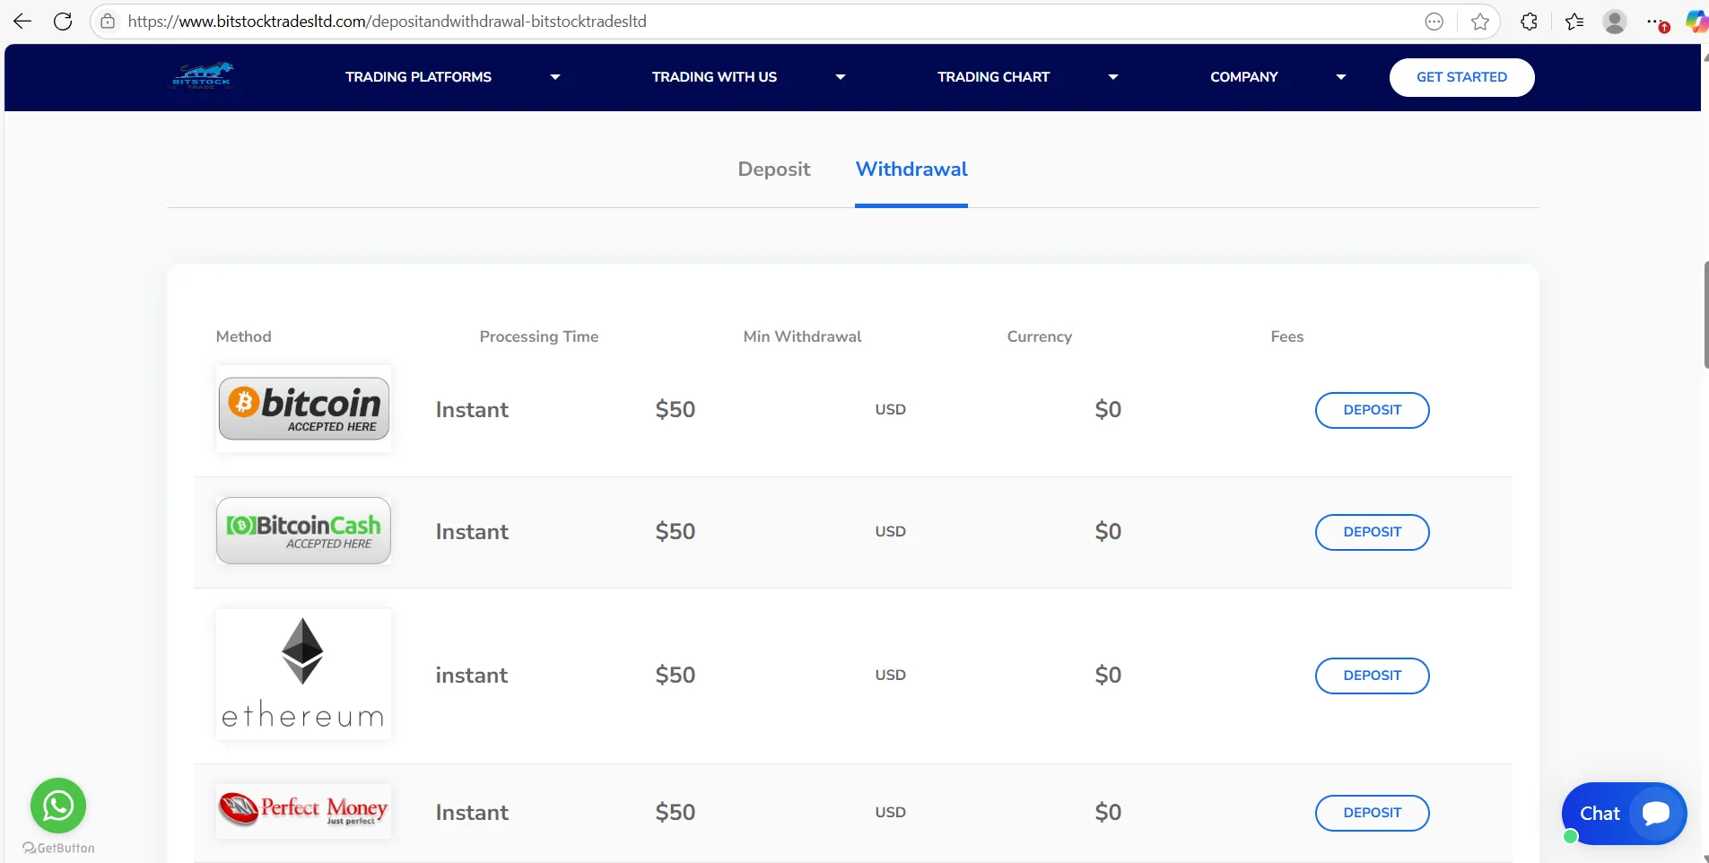
Task: Focus the browser address bar URL
Action: [387, 22]
